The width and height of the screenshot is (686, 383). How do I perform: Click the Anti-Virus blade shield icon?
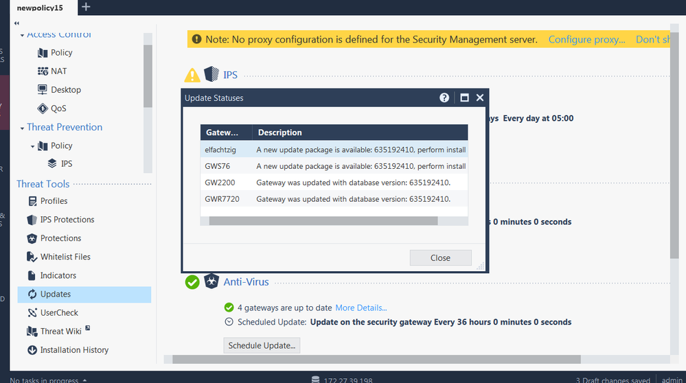coord(211,281)
